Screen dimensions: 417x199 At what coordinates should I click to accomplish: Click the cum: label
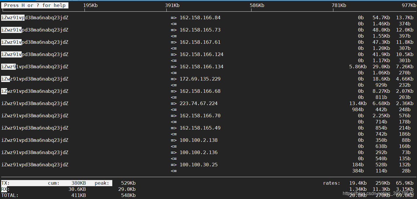click(54, 183)
